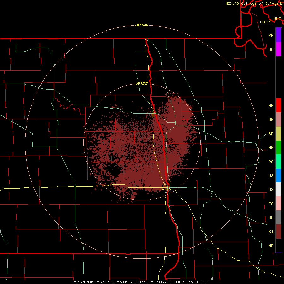Click the GC legend label
The height and width of the screenshot is (284, 284).
click(x=271, y=218)
